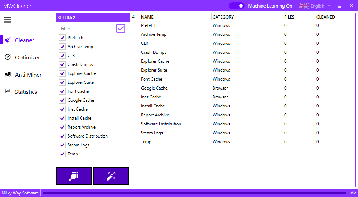Uncheck the Temp checkbox

(x=62, y=154)
